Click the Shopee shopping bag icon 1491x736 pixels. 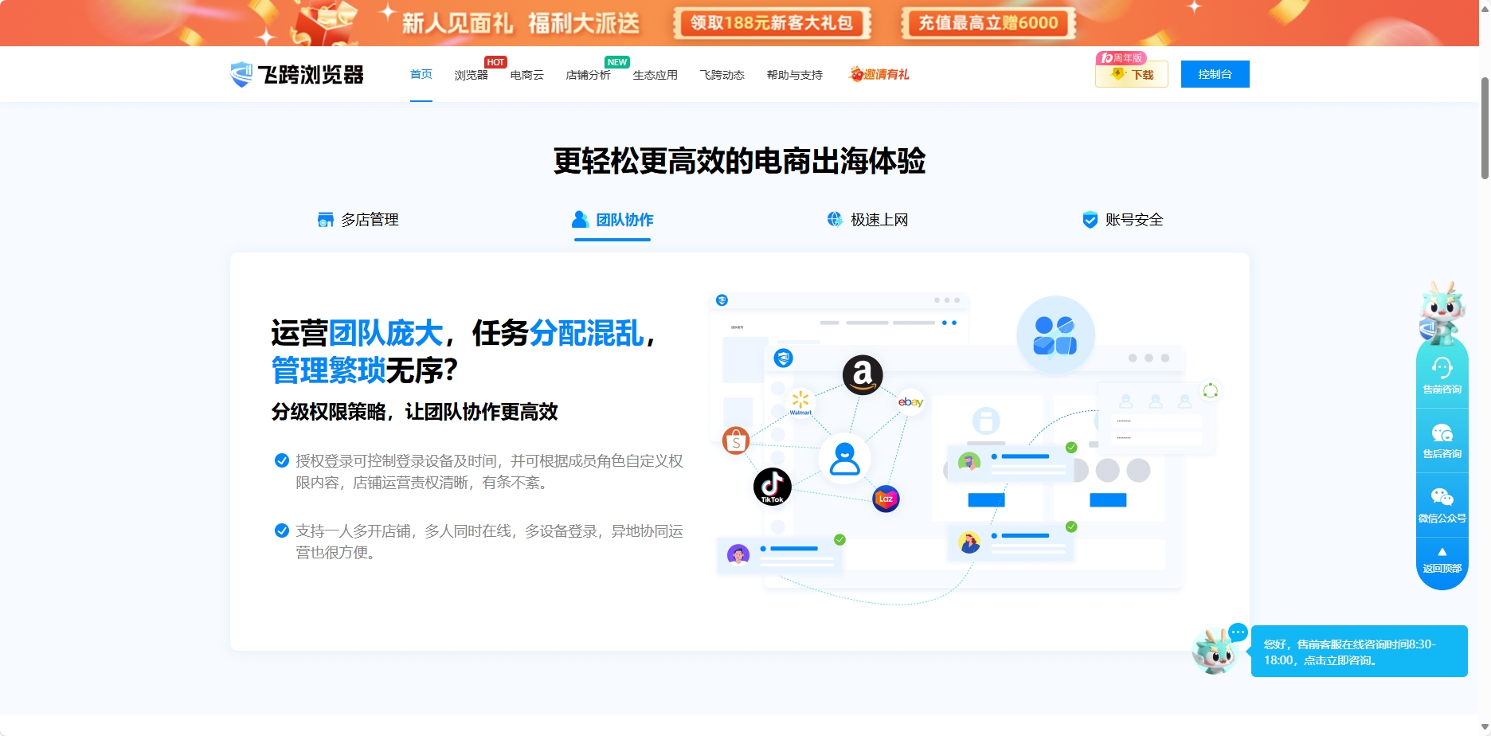tap(736, 440)
